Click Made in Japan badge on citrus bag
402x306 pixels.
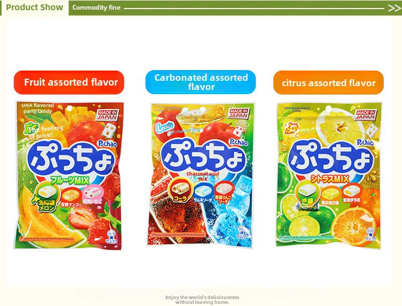366,114
